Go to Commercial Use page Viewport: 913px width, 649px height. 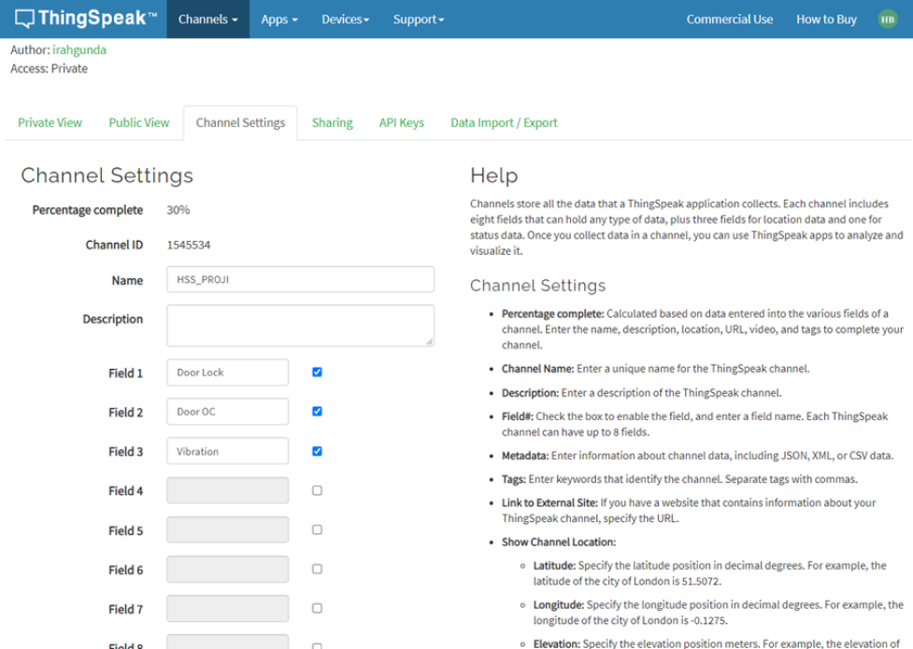click(x=730, y=20)
